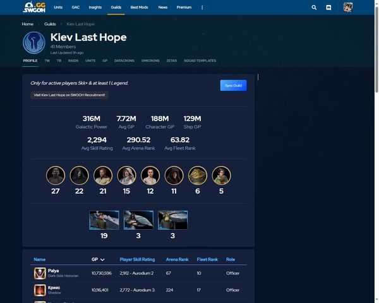The image size is (379, 303).
Task: Click the first ship thumbnail with 19
Action: point(104,220)
